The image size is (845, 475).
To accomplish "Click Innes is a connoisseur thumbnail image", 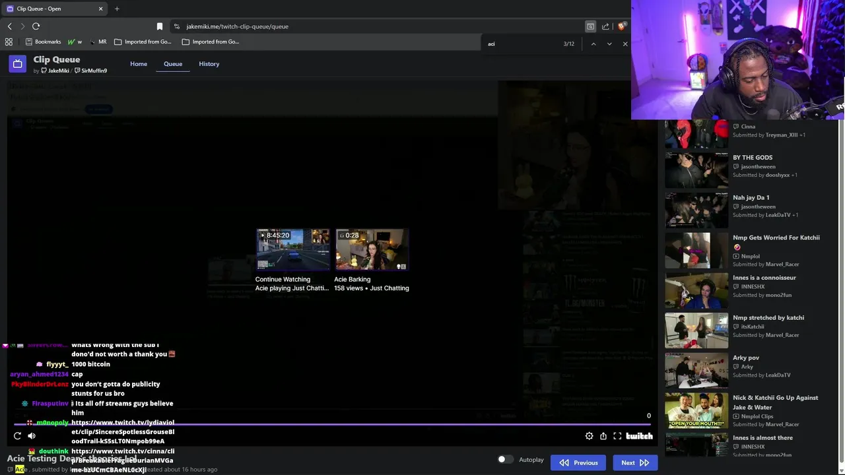I will click(696, 291).
